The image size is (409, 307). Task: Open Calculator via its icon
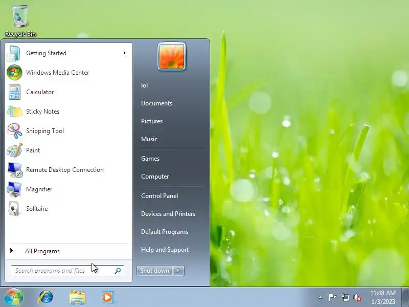click(x=14, y=92)
